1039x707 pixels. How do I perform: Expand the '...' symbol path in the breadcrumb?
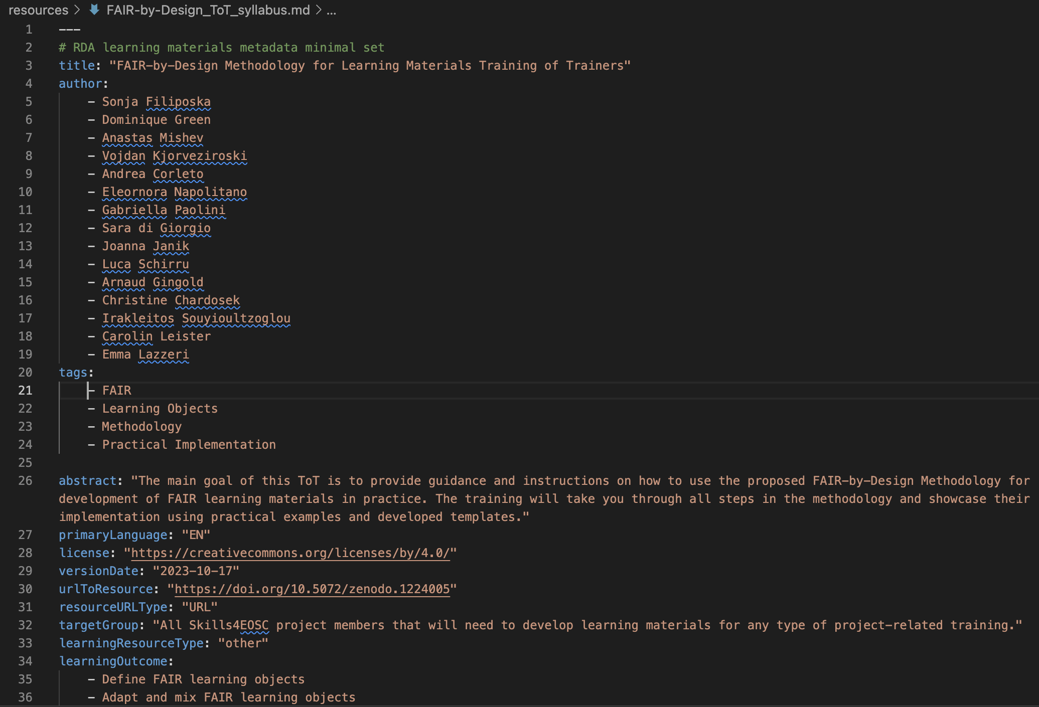331,10
